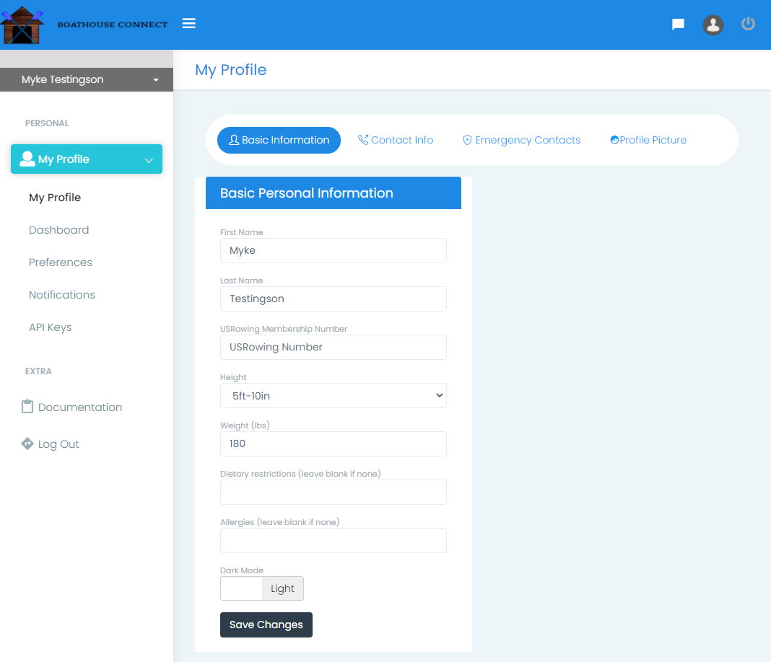Viewport: 771px width, 662px height.
Task: Click Log Out in the sidebar
Action: click(58, 444)
